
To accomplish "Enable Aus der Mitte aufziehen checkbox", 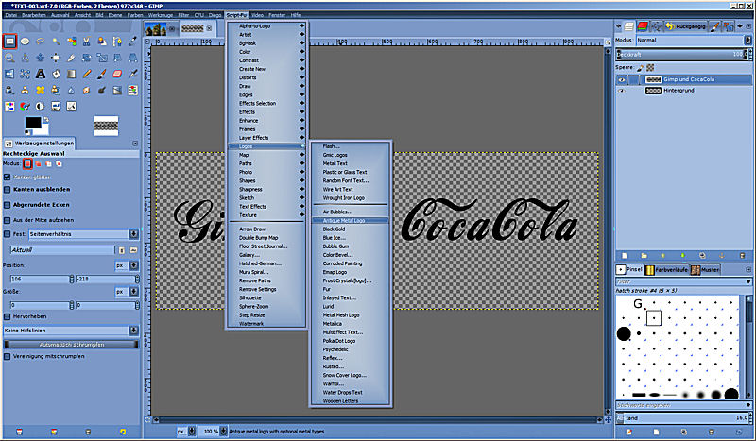I will [8, 220].
